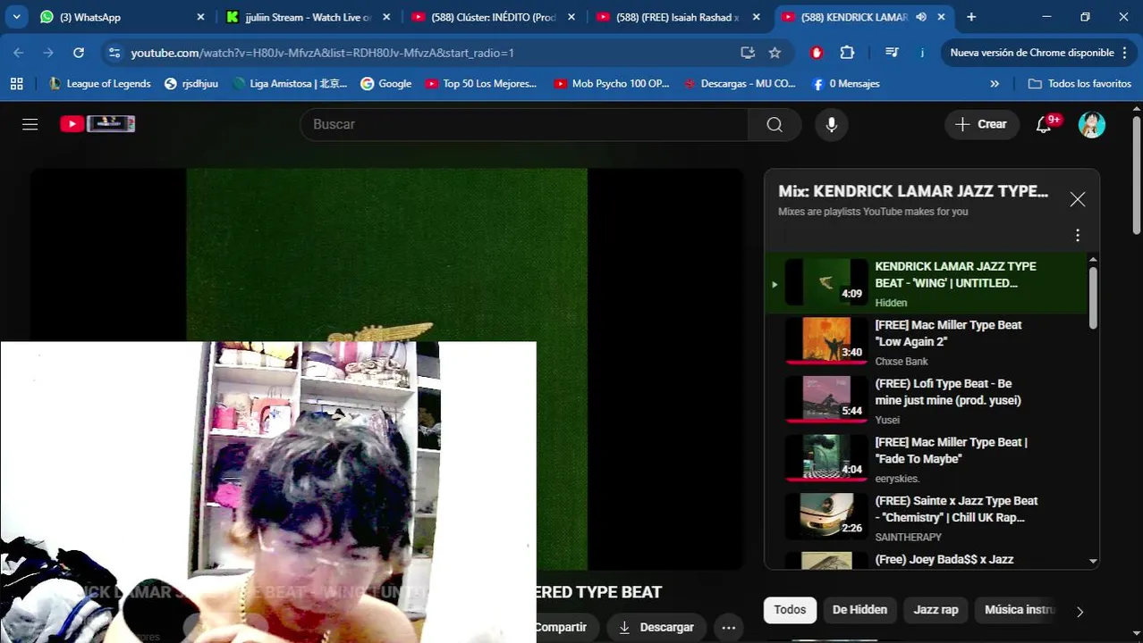1143x643 pixels.
Task: Click the Chrome address bar URL
Action: [322, 53]
